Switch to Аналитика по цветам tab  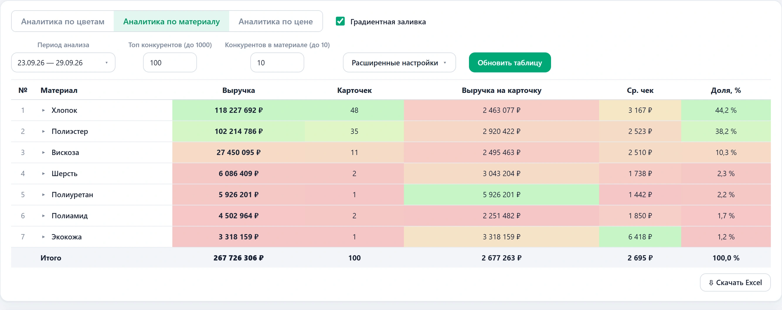(x=62, y=22)
